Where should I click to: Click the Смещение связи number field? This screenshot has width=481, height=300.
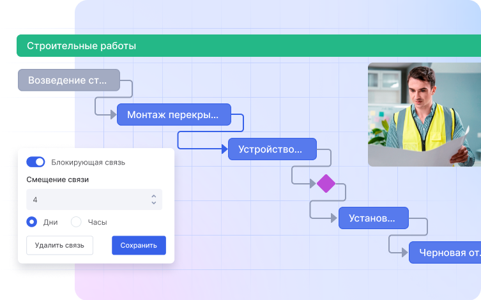86,200
